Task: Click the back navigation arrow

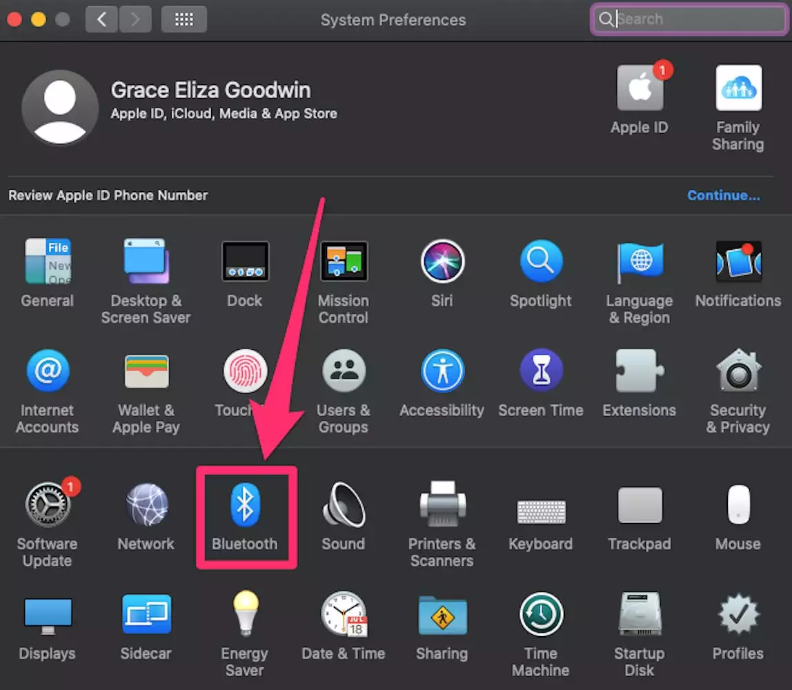Action: tap(101, 19)
